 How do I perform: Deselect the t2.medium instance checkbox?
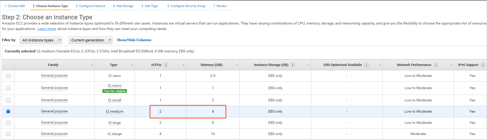(x=8, y=111)
